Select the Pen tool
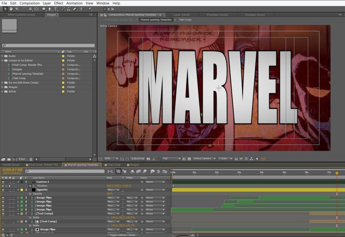 50,9
